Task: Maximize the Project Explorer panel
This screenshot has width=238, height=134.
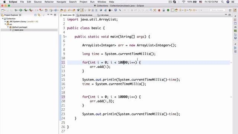Action: (x=55, y=15)
